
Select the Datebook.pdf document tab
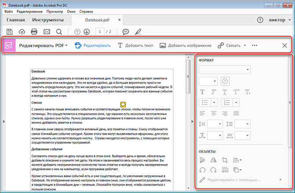pos(97,20)
